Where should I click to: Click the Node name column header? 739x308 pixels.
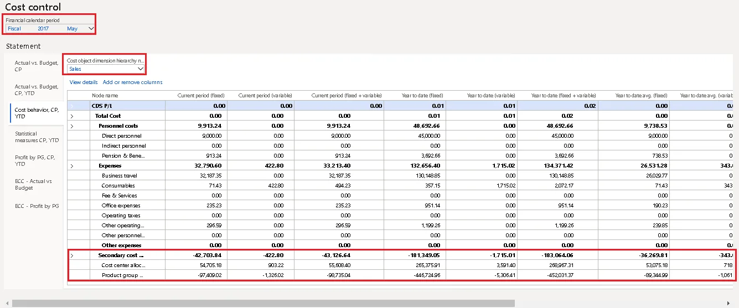tap(105, 96)
